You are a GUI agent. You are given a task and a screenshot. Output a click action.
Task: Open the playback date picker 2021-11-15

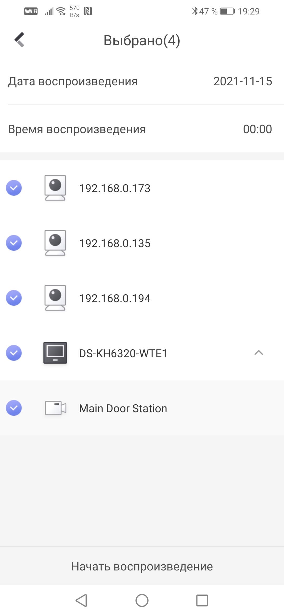click(x=242, y=81)
